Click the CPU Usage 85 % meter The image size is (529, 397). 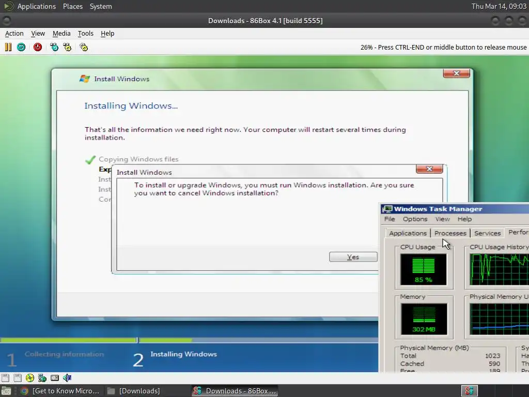point(424,270)
